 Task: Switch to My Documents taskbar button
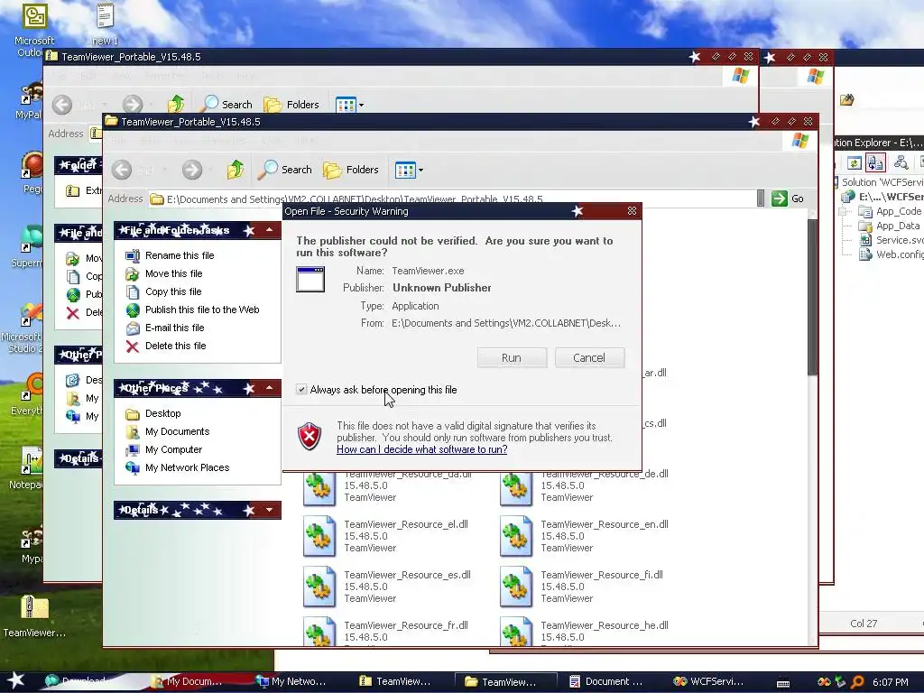coord(187,682)
